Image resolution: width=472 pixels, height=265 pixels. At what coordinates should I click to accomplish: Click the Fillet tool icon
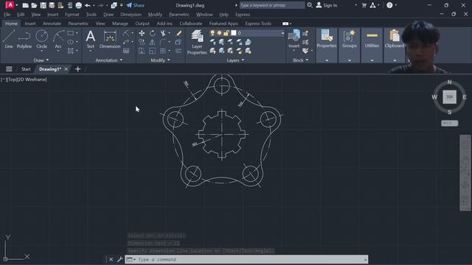[x=163, y=42]
